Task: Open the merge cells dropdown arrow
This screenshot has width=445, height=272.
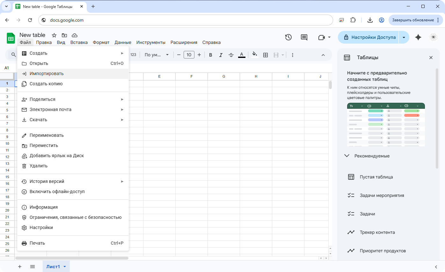Action: pyautogui.click(x=282, y=55)
